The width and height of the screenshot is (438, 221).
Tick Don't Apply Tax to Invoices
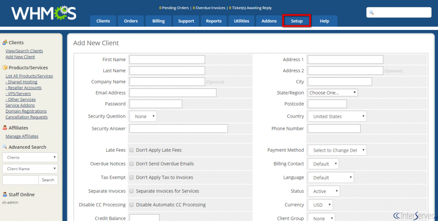pos(132,177)
